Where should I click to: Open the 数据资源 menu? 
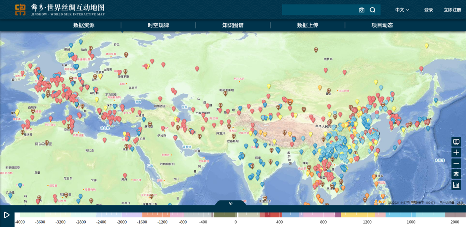click(x=84, y=25)
